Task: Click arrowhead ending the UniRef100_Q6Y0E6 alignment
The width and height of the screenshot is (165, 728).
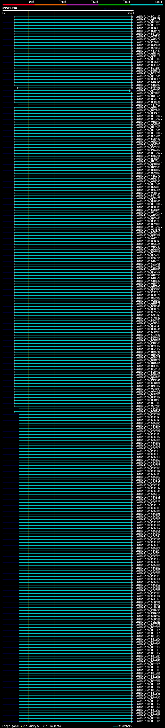Action: 130,91
